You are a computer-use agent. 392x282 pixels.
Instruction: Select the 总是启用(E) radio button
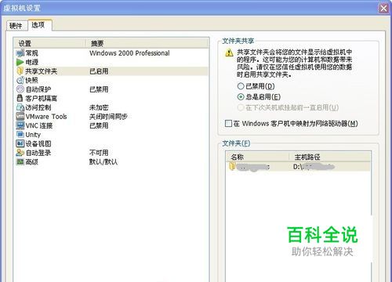[241, 97]
